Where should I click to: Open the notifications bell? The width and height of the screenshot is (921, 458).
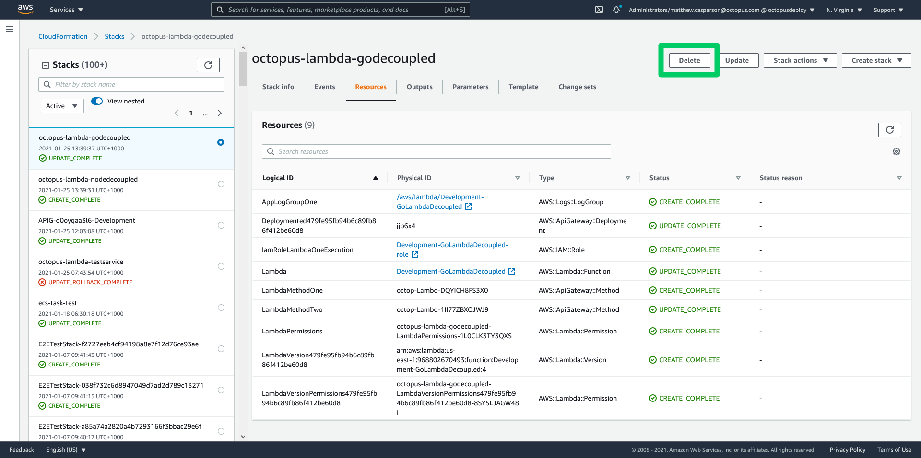[616, 10]
